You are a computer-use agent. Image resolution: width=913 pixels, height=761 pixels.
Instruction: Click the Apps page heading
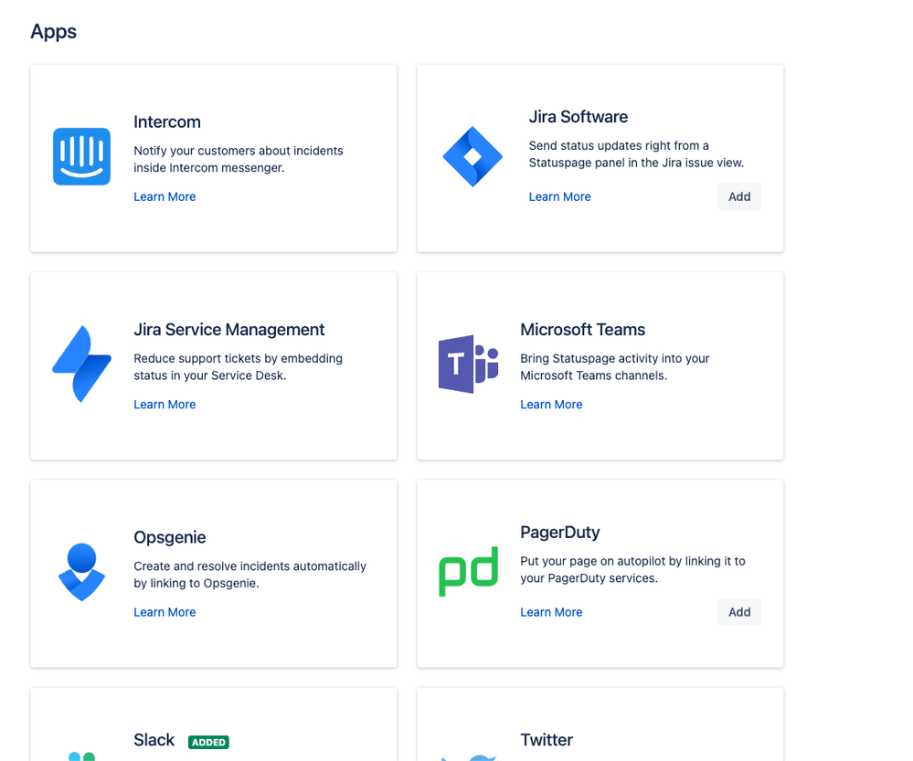tap(54, 31)
